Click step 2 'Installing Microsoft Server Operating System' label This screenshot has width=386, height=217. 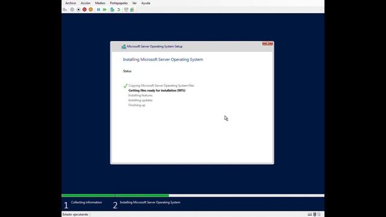[150, 203]
